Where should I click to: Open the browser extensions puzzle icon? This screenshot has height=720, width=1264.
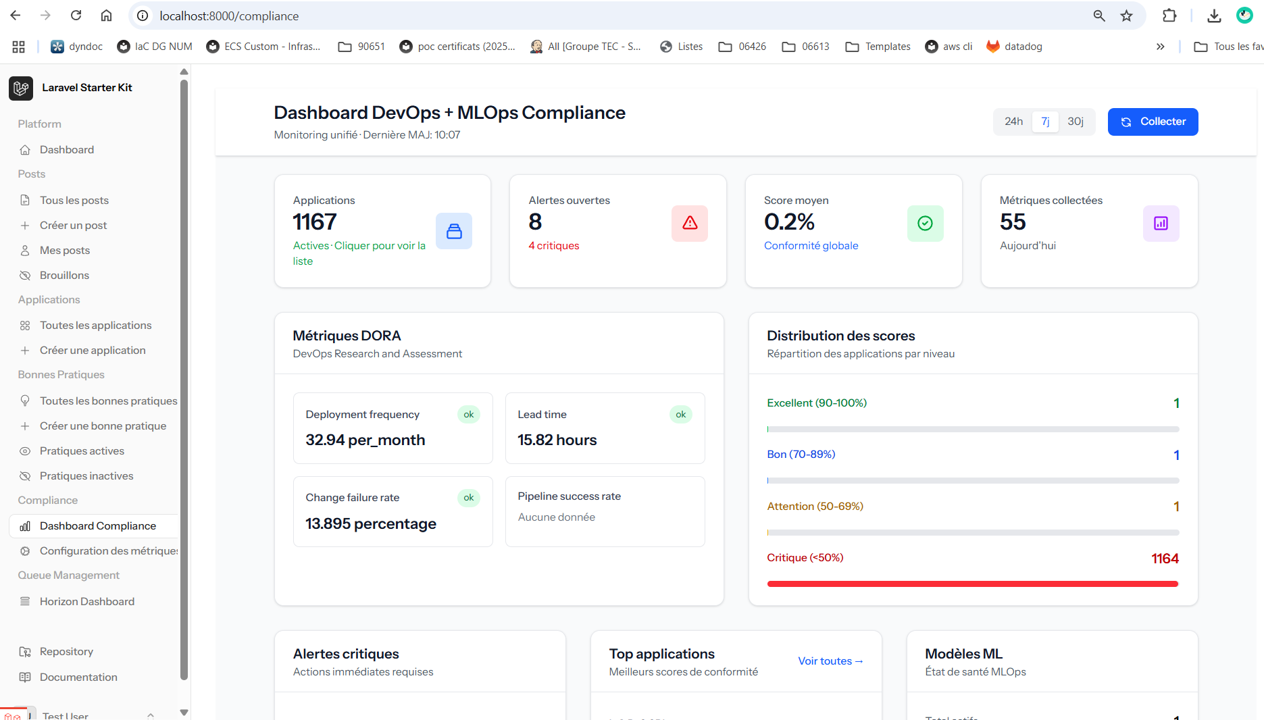point(1169,16)
